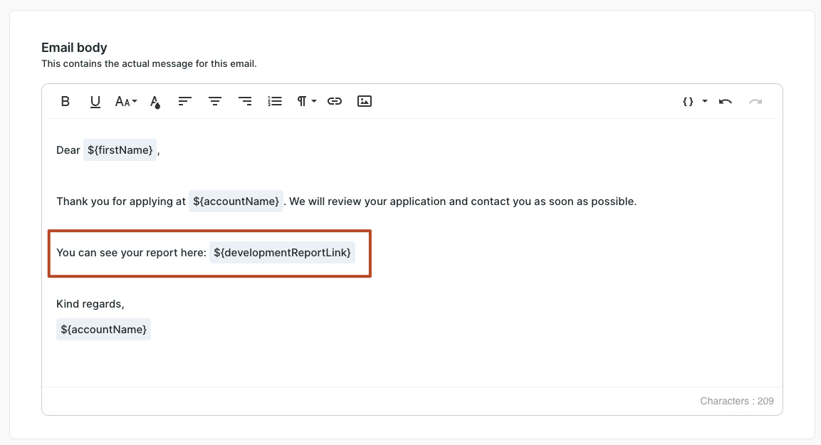Redo the last undone edit
This screenshot has height=445, width=821.
click(755, 101)
